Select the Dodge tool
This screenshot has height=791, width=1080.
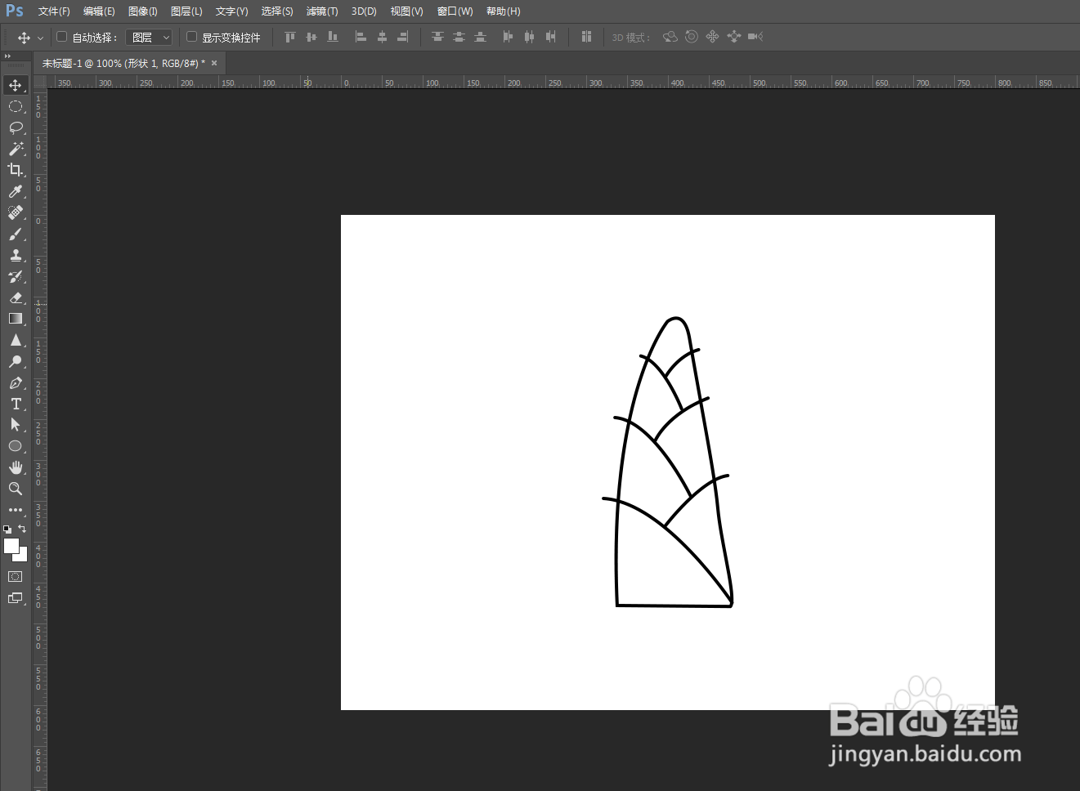point(16,361)
